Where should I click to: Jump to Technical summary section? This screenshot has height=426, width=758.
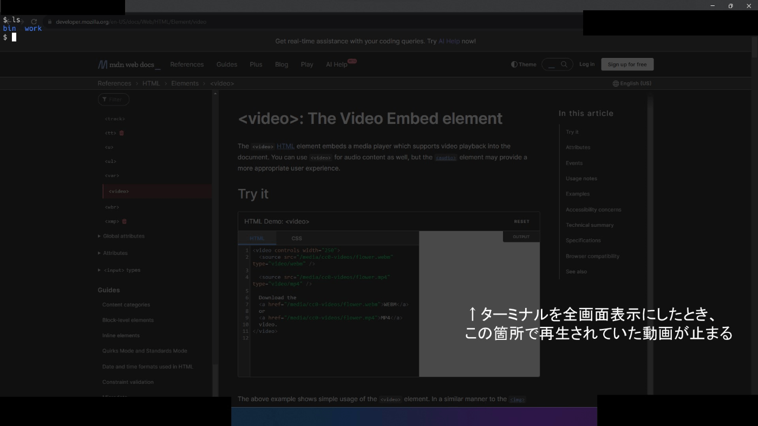point(590,225)
